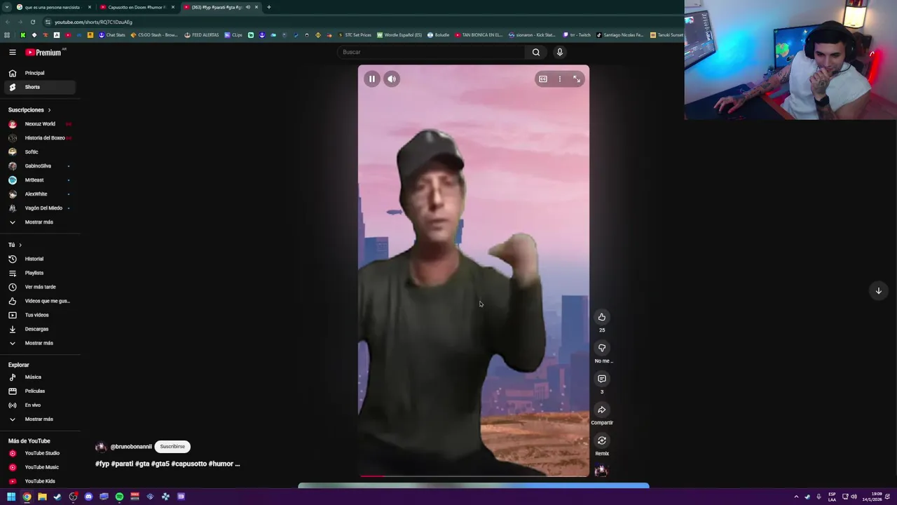Open the tab search dropdown arrow
Screen dimensions: 897x505
click(6, 7)
